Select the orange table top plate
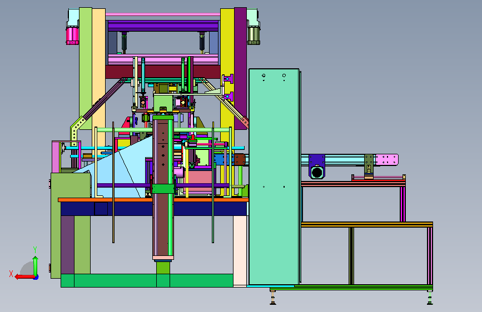This screenshot has height=312, width=482. (x=153, y=200)
